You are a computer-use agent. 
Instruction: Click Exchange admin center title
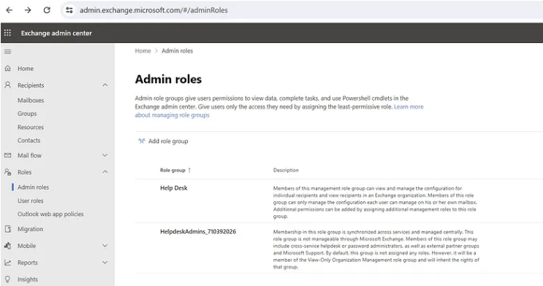(56, 34)
